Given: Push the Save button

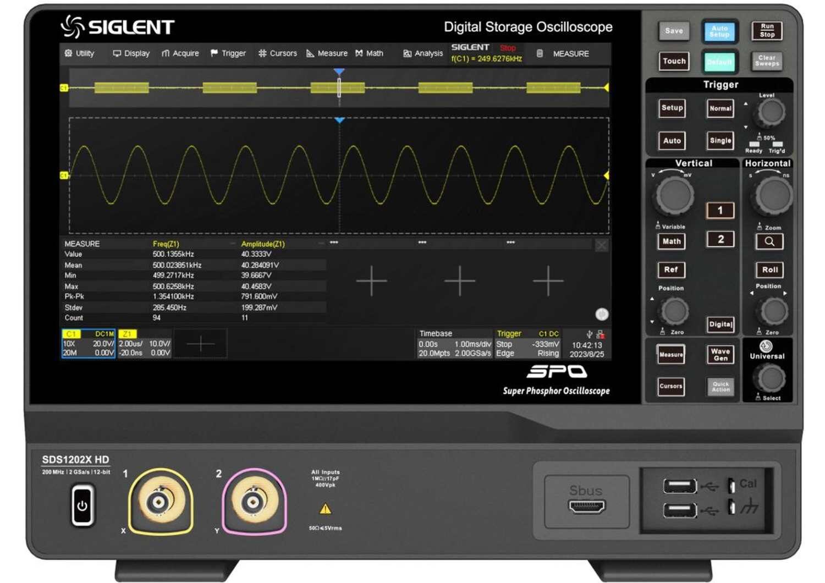Looking at the screenshot, I should pyautogui.click(x=674, y=31).
